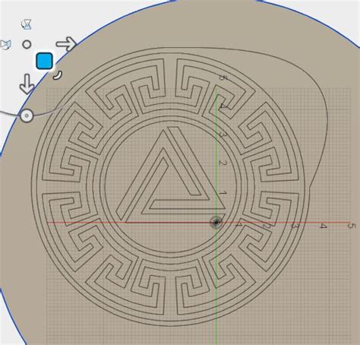Image resolution: width=360 pixels, height=345 pixels.
Task: Click the down-pointing move arrow
Action: pyautogui.click(x=27, y=84)
